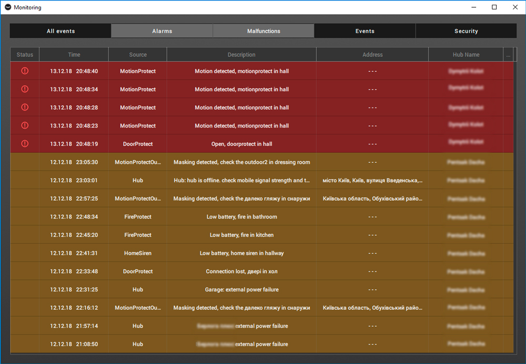Sort by the Source column header
Screen dimensions: 526x364
tap(138, 55)
